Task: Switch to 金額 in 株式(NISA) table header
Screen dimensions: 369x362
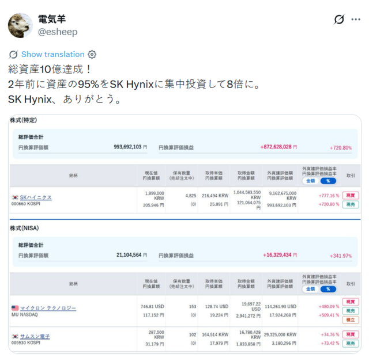Action: [x=311, y=289]
